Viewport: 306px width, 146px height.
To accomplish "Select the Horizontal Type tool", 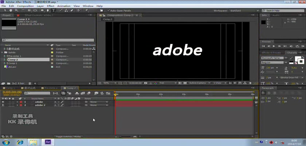I will tap(53, 11).
